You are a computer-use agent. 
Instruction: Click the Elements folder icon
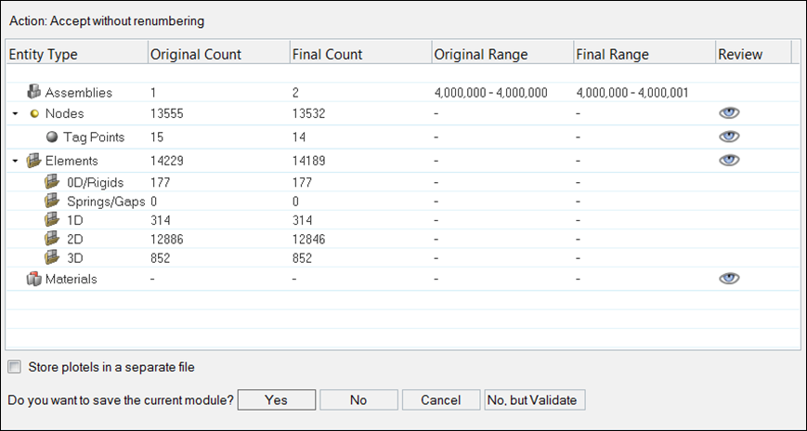(x=34, y=161)
